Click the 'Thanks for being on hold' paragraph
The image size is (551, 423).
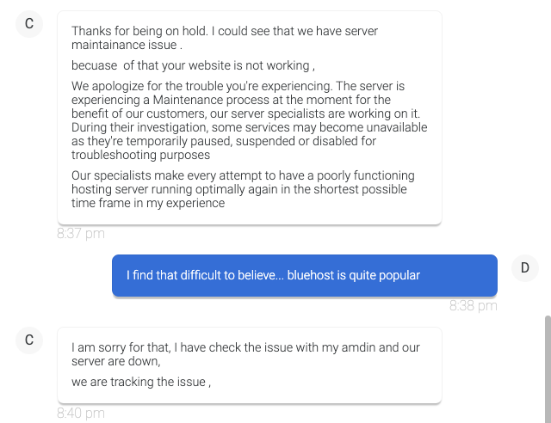(x=224, y=38)
